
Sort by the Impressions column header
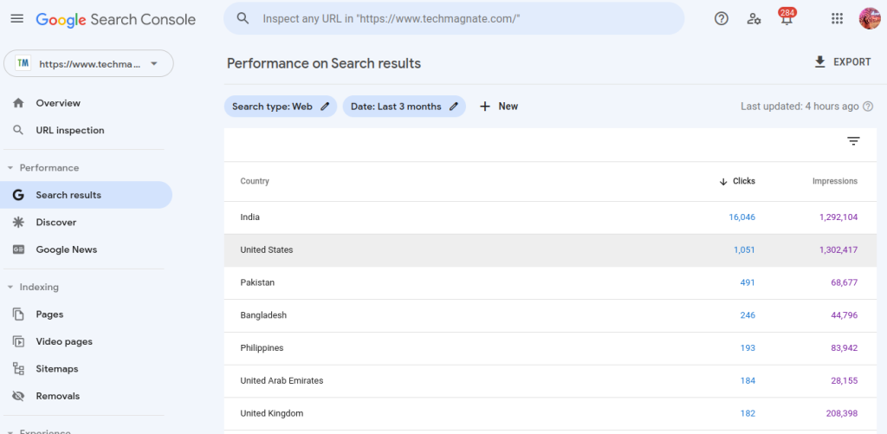(x=835, y=181)
